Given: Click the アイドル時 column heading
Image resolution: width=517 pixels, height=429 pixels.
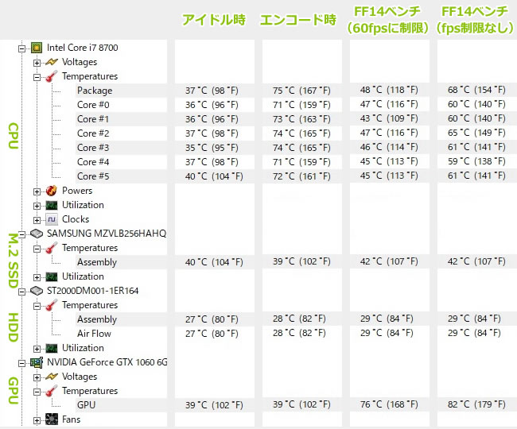Looking at the screenshot, I should 214,20.
